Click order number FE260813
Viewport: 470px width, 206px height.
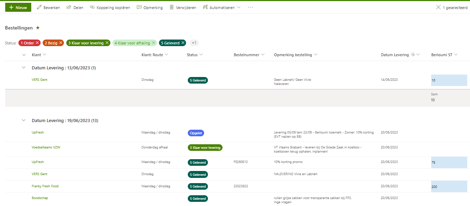click(241, 162)
